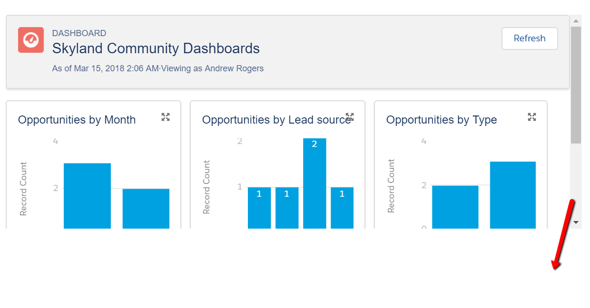Click the red dashboard gauge icon
The image size is (590, 308).
31,40
